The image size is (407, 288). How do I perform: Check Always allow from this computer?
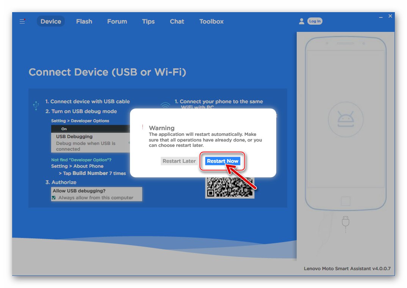coord(54,198)
